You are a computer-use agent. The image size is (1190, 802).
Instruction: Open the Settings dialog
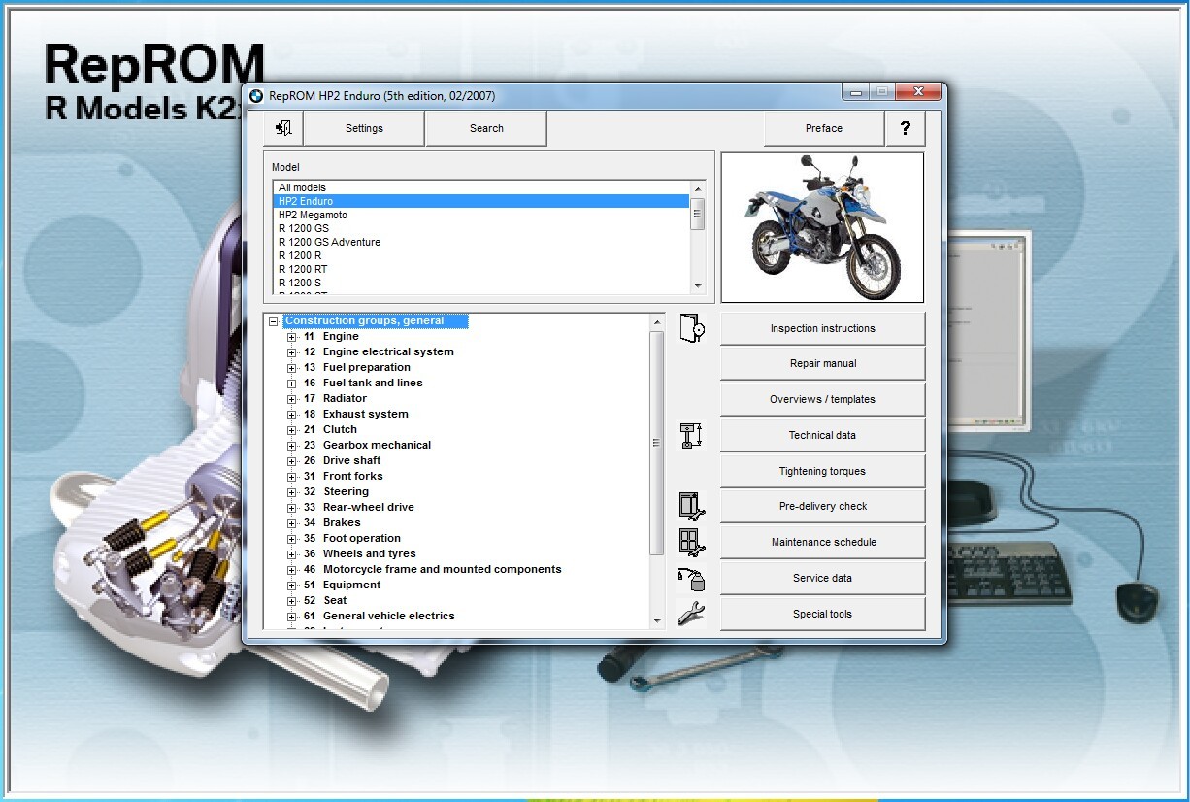(x=364, y=128)
